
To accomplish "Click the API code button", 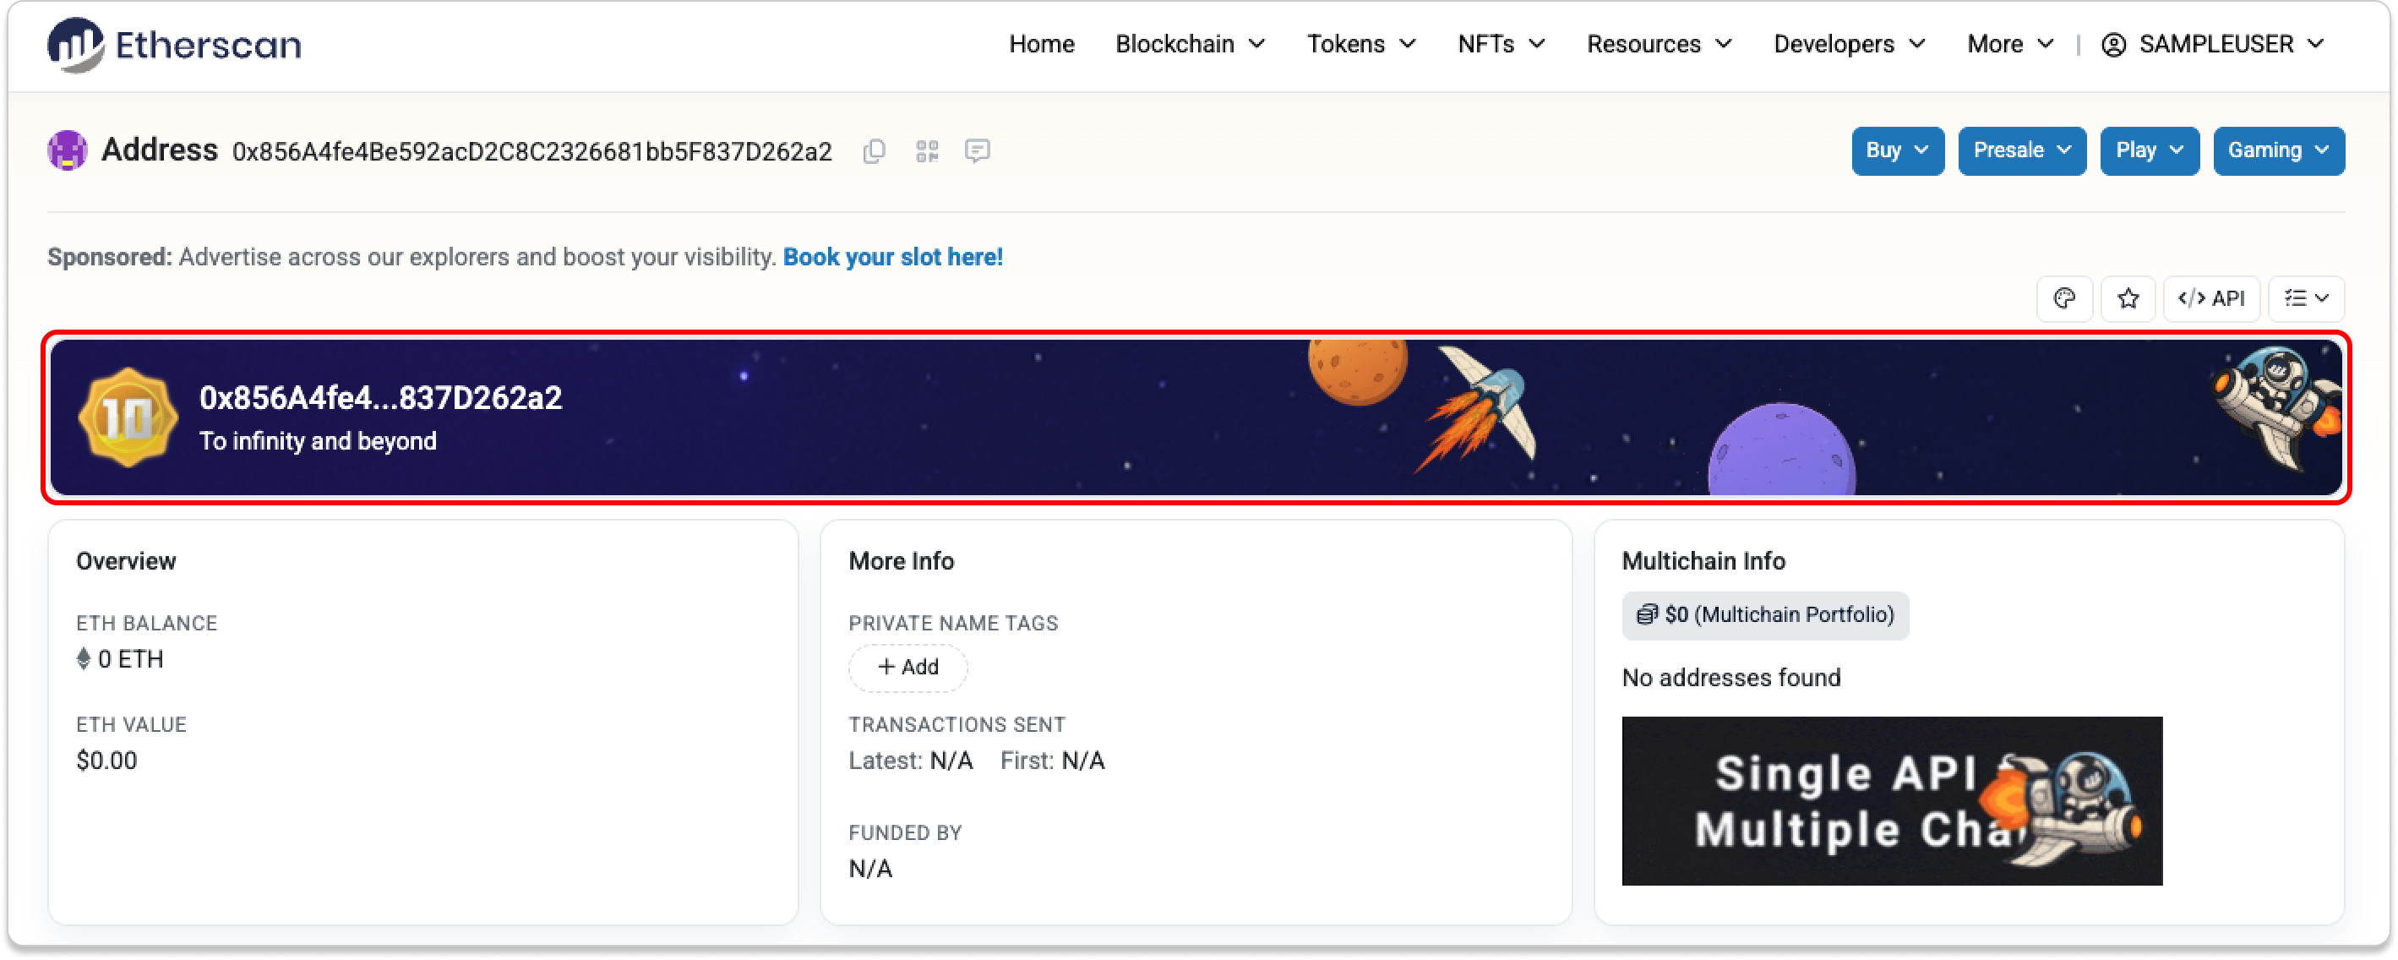I will tap(2211, 299).
